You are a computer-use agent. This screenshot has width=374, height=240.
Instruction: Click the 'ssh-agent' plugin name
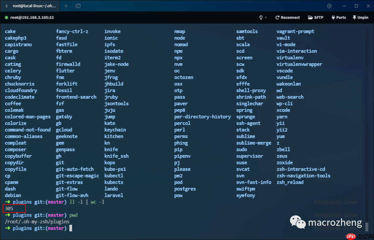[x=248, y=123]
